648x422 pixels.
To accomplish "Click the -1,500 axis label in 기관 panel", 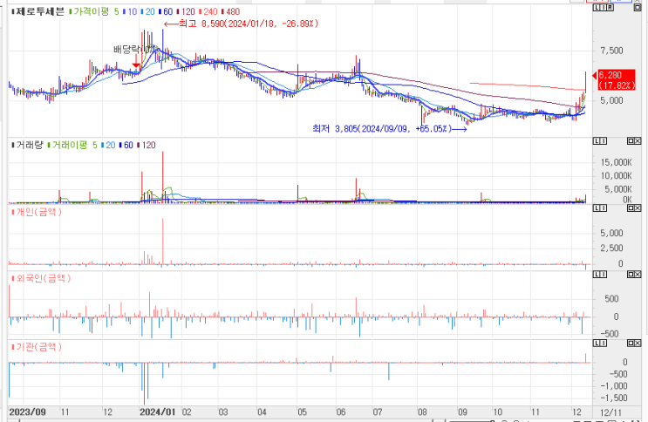I will [x=614, y=398].
